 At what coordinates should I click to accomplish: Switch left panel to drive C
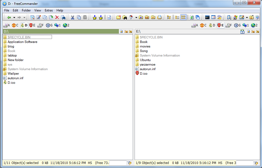click(15, 25)
